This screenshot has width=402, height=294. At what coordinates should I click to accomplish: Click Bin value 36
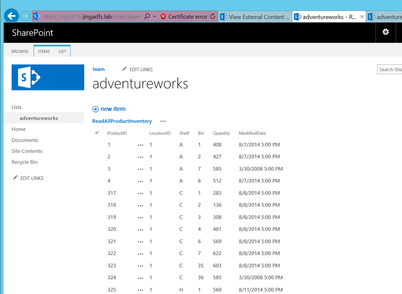click(x=201, y=278)
